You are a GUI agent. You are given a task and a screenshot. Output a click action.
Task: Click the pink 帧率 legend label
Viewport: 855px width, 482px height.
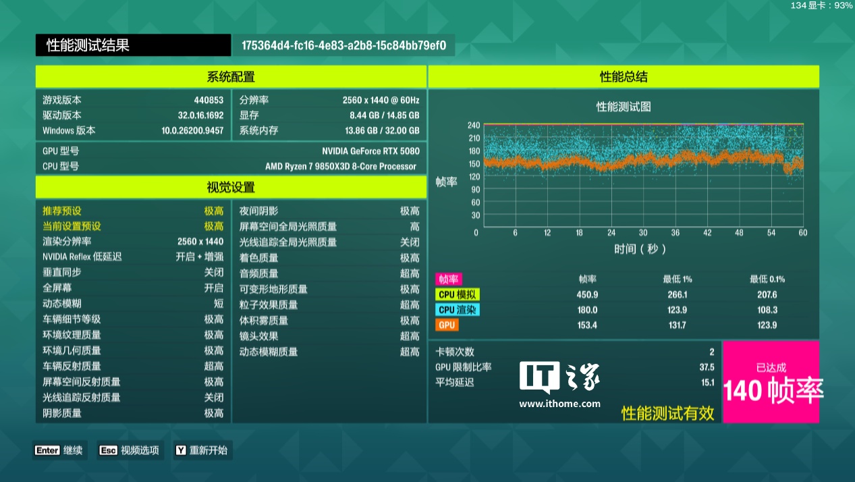pos(448,279)
